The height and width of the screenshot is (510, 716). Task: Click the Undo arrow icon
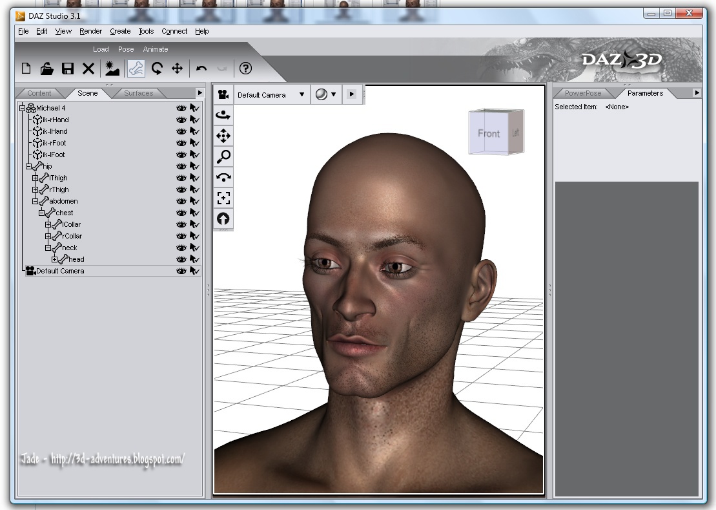point(201,69)
